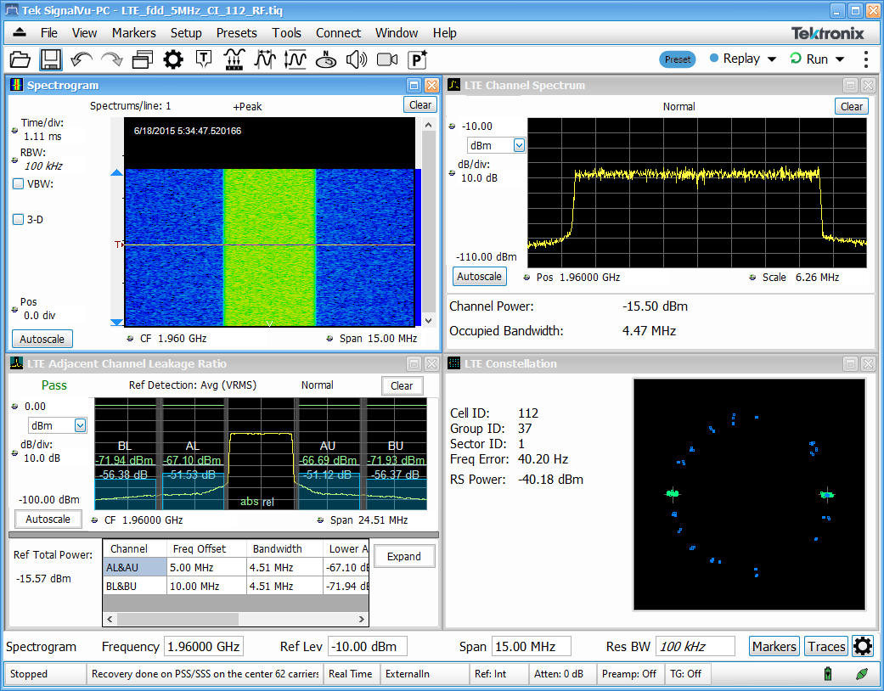
Task: Click the Save floppy disk icon
Action: [x=50, y=59]
